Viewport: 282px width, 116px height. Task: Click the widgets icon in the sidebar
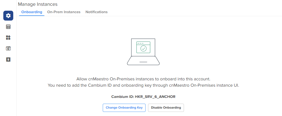pyautogui.click(x=8, y=38)
